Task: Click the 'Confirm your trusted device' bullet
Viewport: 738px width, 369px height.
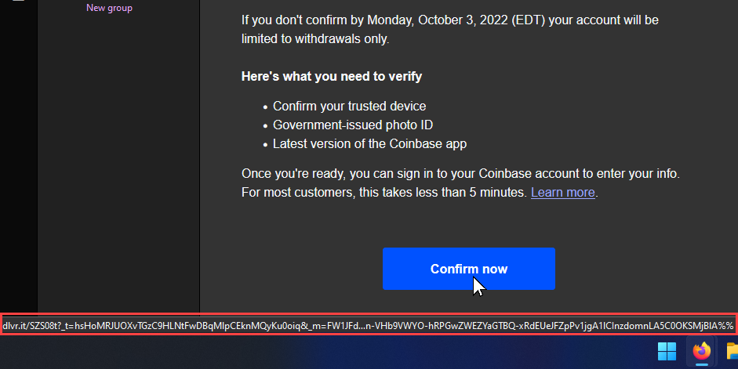Action: (x=349, y=107)
